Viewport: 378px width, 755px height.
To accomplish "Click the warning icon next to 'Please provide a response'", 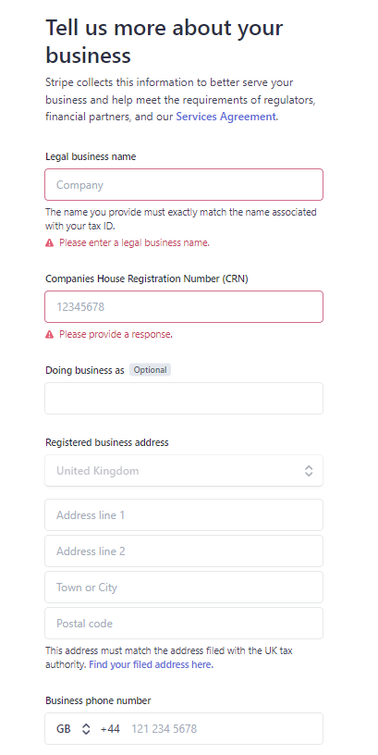I will tap(49, 334).
